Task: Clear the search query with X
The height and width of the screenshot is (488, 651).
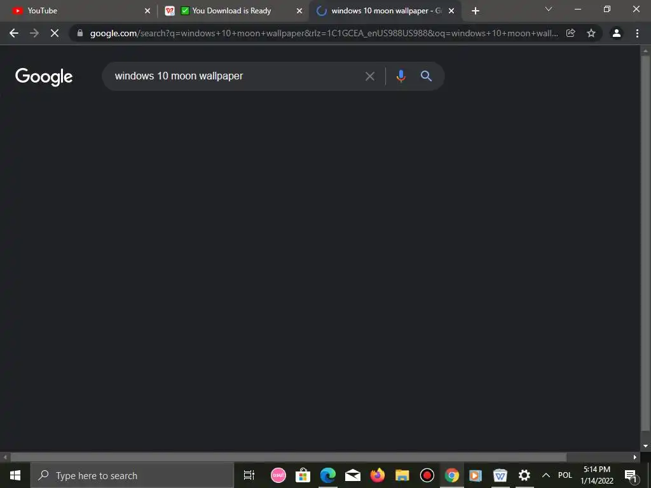Action: tap(370, 76)
